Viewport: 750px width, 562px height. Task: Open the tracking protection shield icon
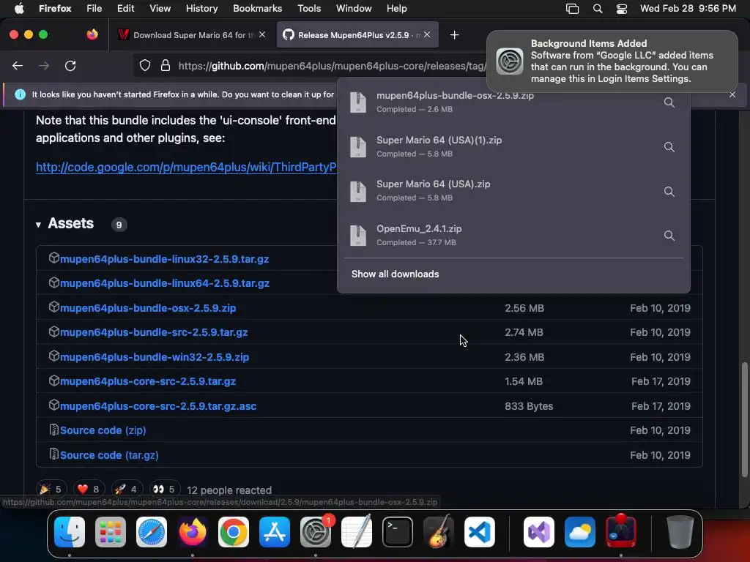[145, 65]
